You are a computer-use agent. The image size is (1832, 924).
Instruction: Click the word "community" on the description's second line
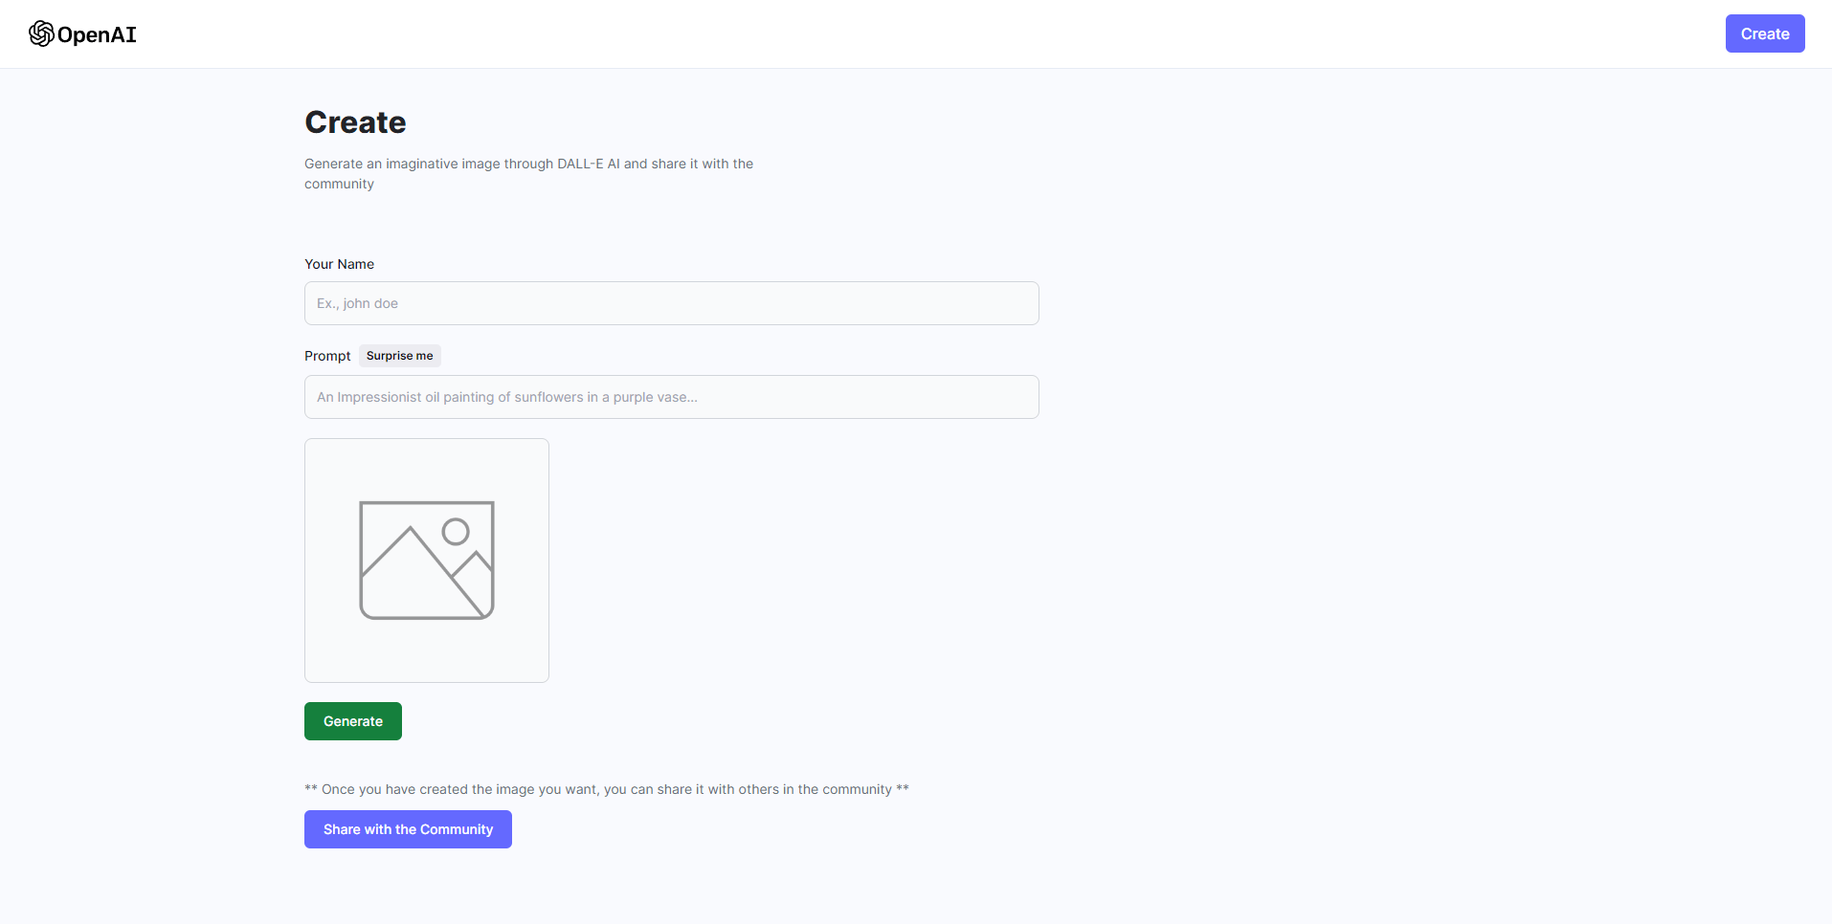click(x=339, y=184)
